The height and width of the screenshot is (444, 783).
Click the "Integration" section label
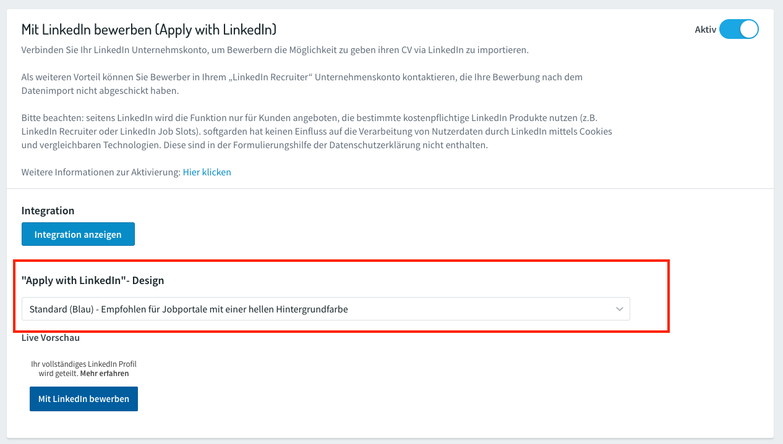pyautogui.click(x=48, y=211)
